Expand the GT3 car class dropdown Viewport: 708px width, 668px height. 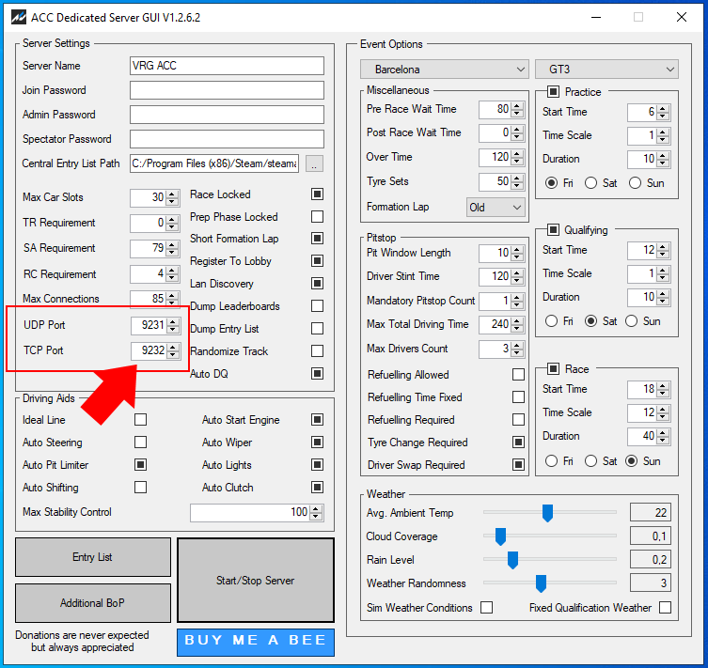(606, 70)
